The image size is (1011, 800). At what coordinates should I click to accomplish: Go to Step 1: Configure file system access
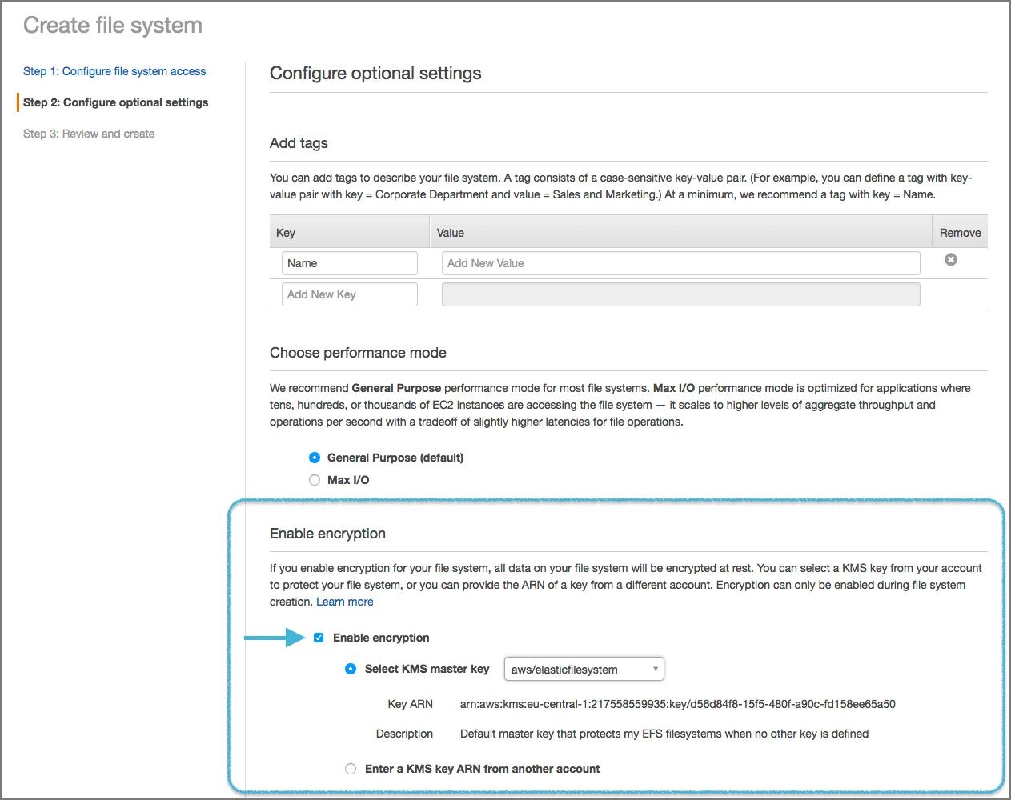[114, 71]
